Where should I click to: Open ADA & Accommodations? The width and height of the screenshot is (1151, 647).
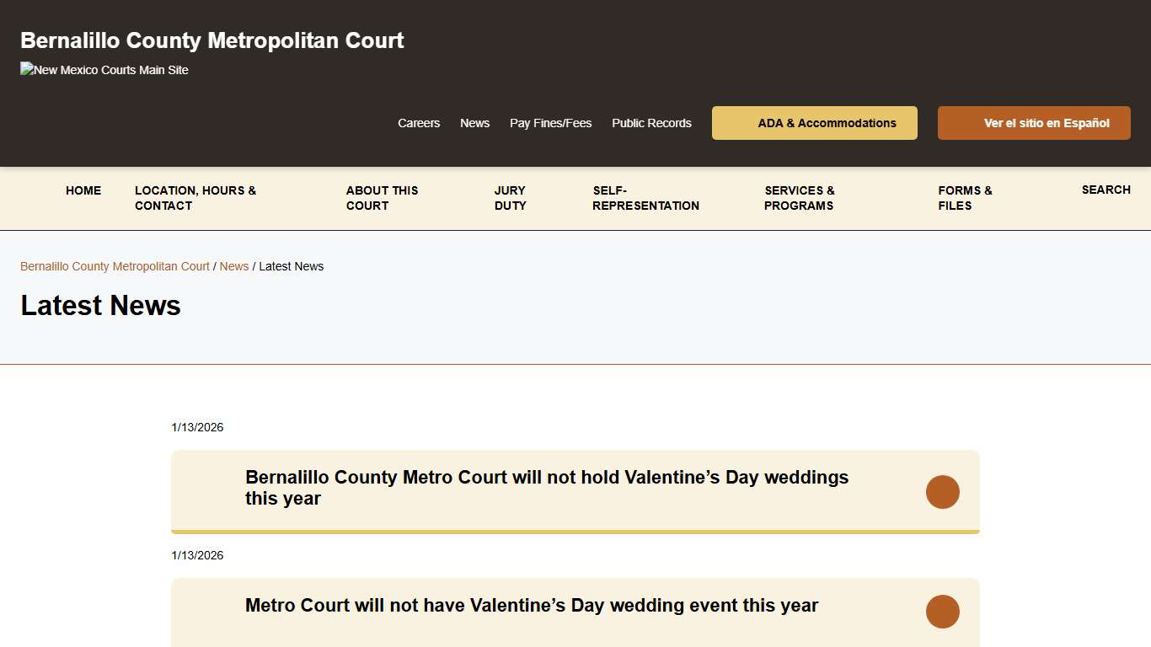pyautogui.click(x=814, y=123)
